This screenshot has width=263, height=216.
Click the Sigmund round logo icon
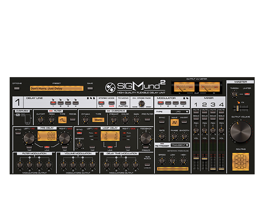pos(110,88)
